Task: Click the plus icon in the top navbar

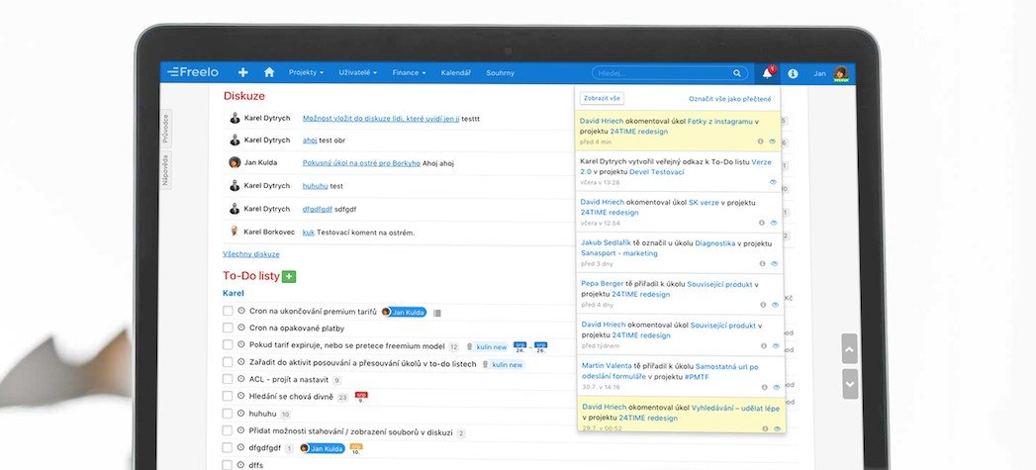Action: (243, 72)
